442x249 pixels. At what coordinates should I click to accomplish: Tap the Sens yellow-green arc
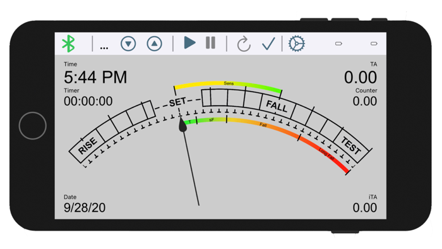point(229,84)
